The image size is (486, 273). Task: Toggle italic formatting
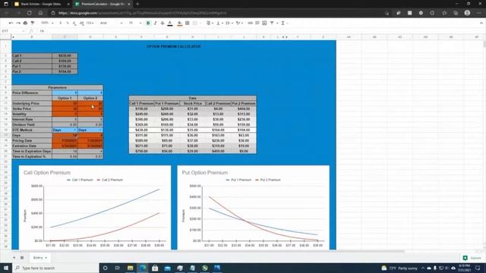(x=155, y=24)
